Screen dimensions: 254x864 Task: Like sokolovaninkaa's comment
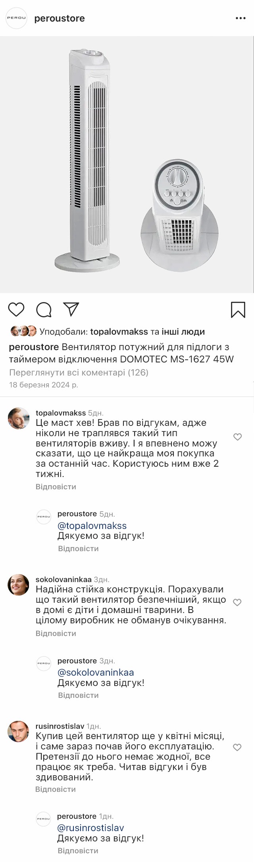[237, 602]
